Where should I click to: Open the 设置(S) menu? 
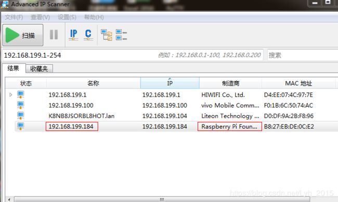pos(67,17)
